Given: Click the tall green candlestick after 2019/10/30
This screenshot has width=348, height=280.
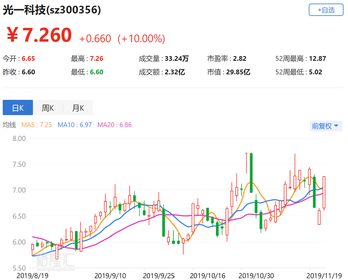Looking at the screenshot, I should click(251, 173).
